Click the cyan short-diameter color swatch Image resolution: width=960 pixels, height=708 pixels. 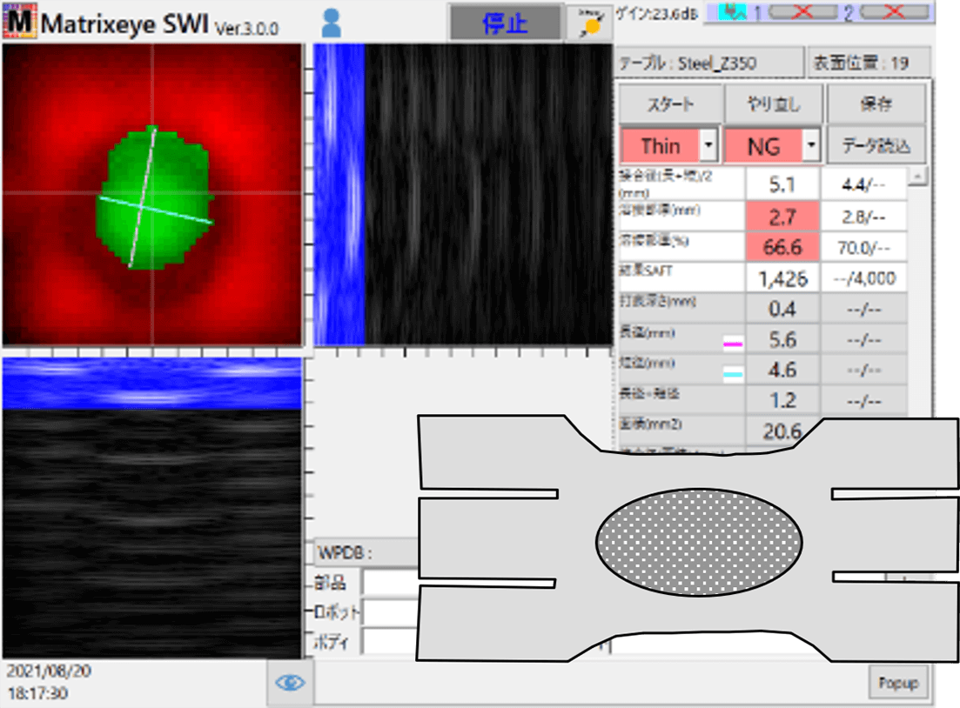pos(733,373)
